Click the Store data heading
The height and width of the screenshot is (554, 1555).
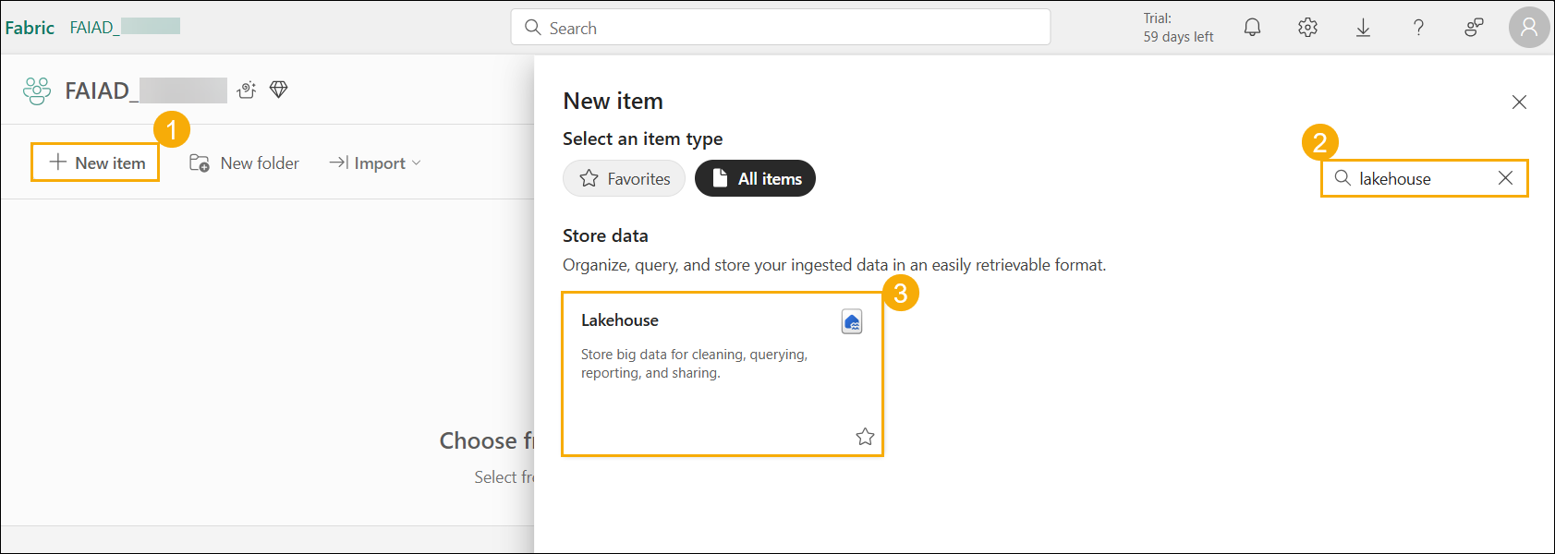(x=605, y=235)
